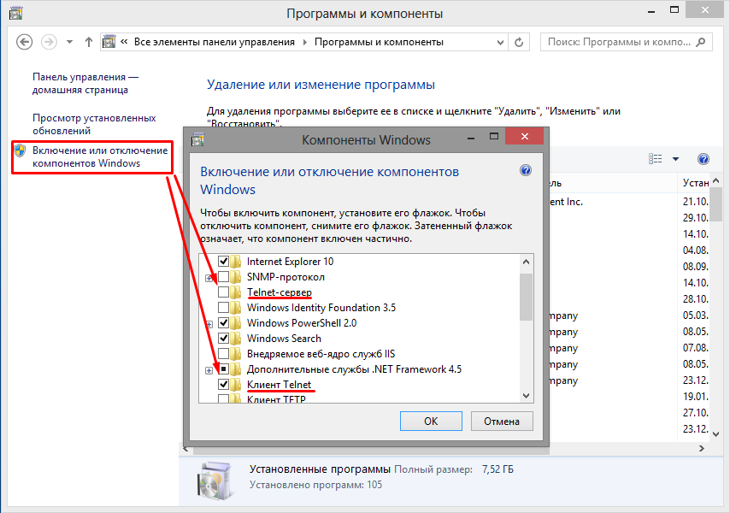The image size is (730, 513).
Task: Expand the SNMP-протокол tree node
Action: coord(209,278)
